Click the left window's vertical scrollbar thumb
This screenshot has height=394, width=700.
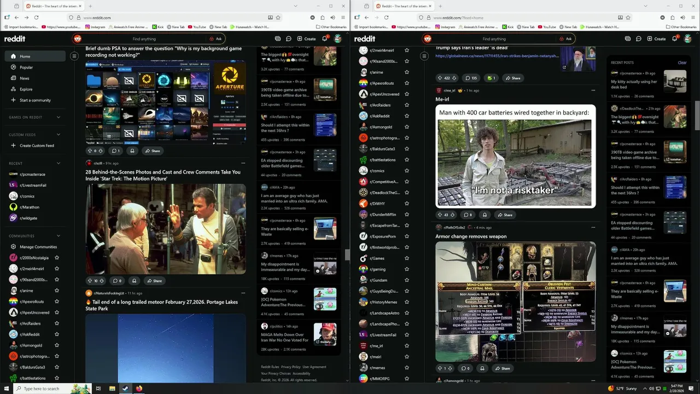[x=347, y=255]
